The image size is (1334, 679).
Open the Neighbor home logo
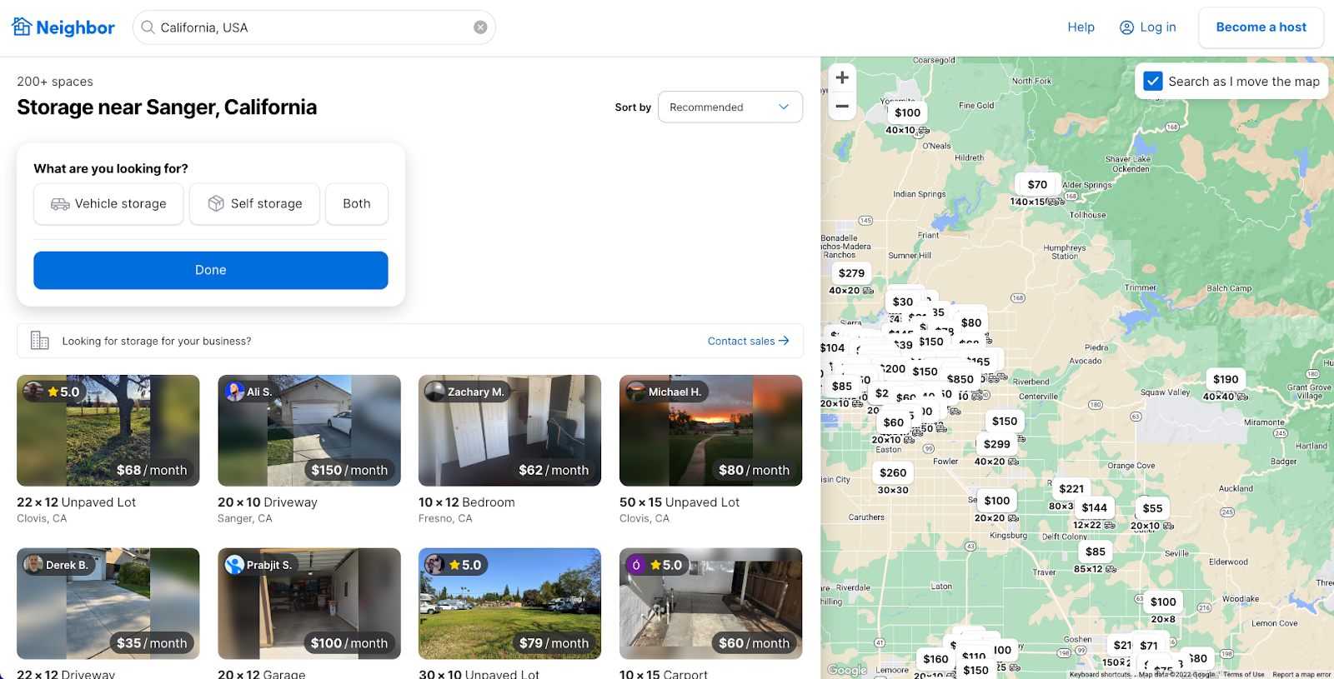tap(63, 27)
